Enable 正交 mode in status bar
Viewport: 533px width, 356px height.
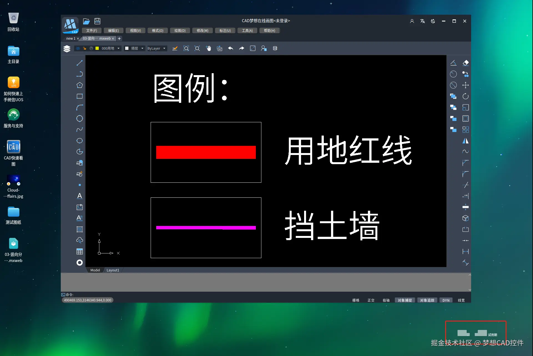(x=371, y=300)
